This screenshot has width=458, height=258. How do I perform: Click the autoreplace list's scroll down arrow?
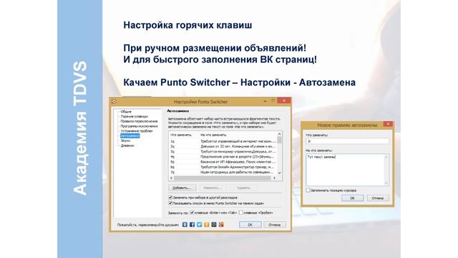pyautogui.click(x=279, y=173)
